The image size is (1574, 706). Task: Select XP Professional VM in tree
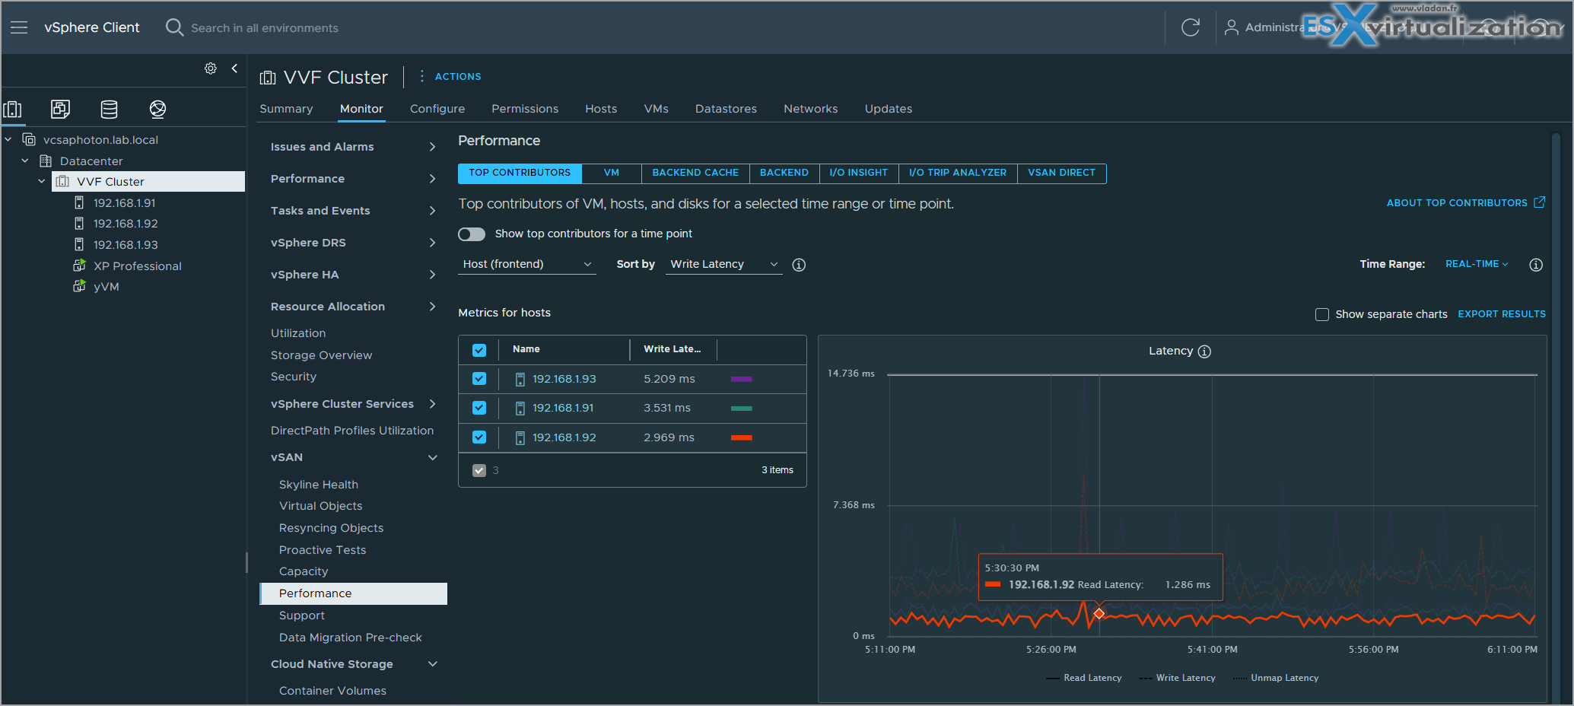point(137,266)
